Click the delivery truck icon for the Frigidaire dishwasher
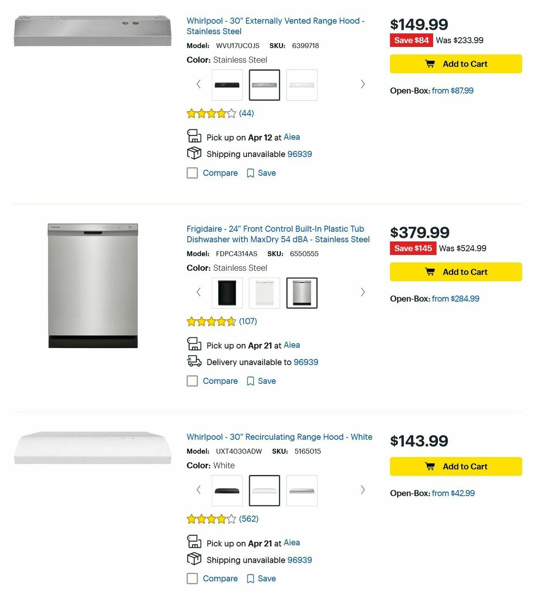533x605 pixels. coord(194,361)
